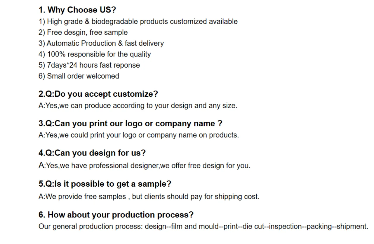Click the "Do you accept customize?" question
Viewport: 374px width, 244px height.
click(x=98, y=94)
